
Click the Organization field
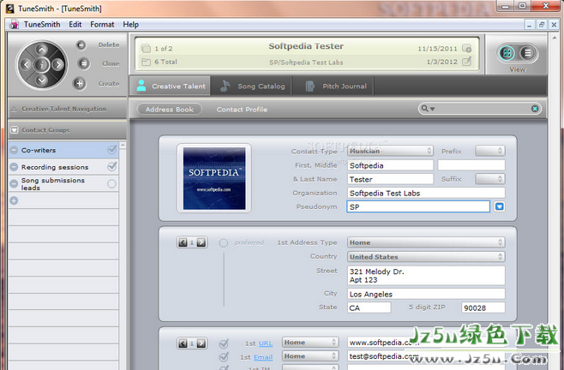tap(426, 193)
